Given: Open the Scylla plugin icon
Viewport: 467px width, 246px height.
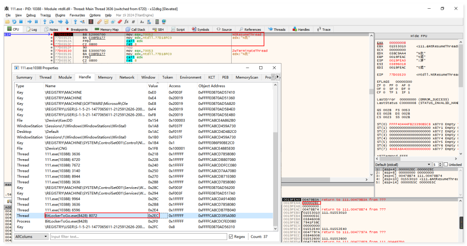Looking at the screenshot, I should pos(91,22).
